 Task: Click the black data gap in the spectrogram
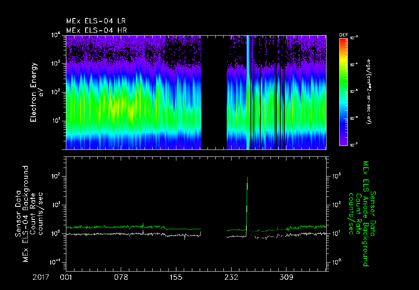pyautogui.click(x=214, y=92)
